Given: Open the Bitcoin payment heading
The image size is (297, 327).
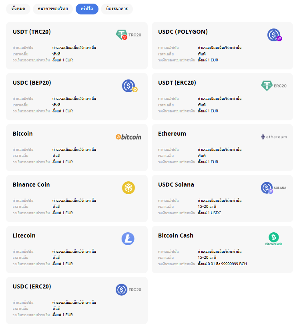Looking at the screenshot, I should 23,134.
